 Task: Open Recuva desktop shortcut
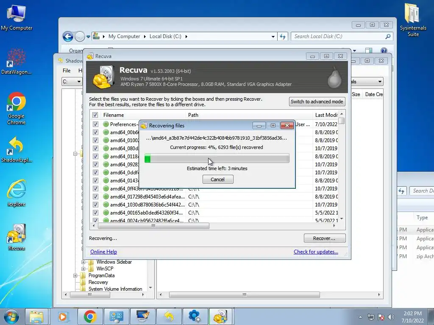pos(17,237)
